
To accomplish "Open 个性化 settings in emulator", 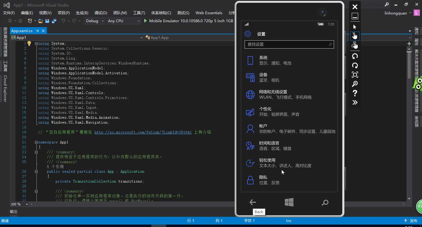I will tap(289, 112).
